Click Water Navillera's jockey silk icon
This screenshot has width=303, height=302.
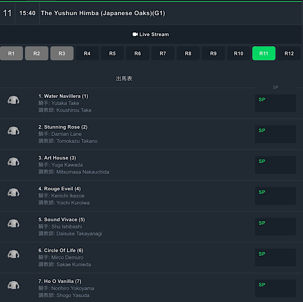click(x=13, y=100)
